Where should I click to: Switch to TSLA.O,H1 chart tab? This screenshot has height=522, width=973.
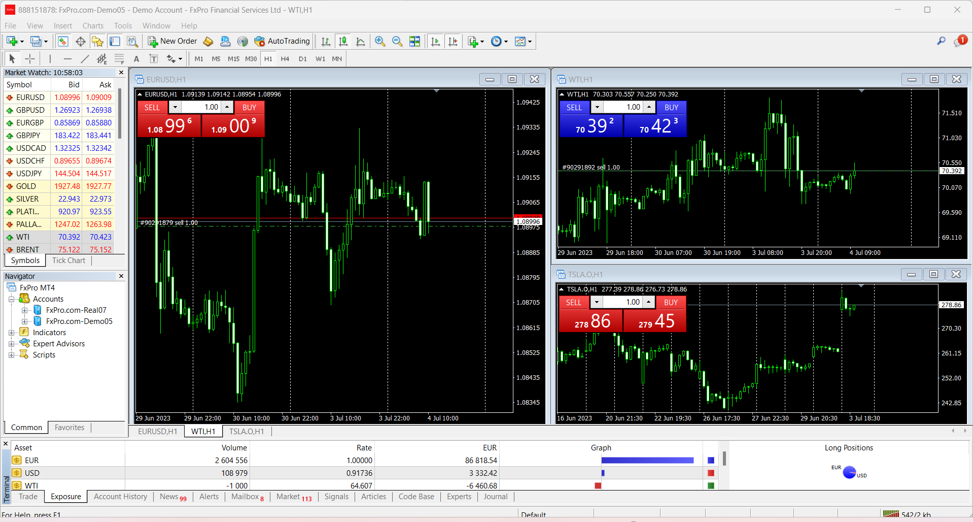(247, 432)
